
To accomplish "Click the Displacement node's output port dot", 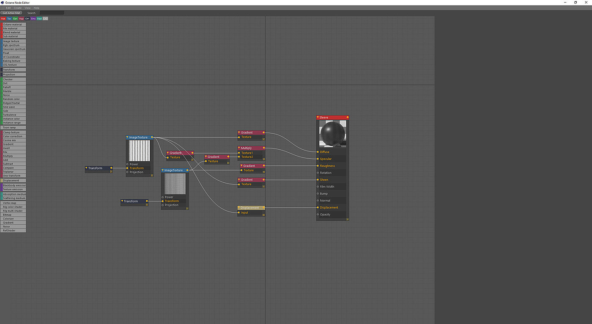I will (264, 208).
